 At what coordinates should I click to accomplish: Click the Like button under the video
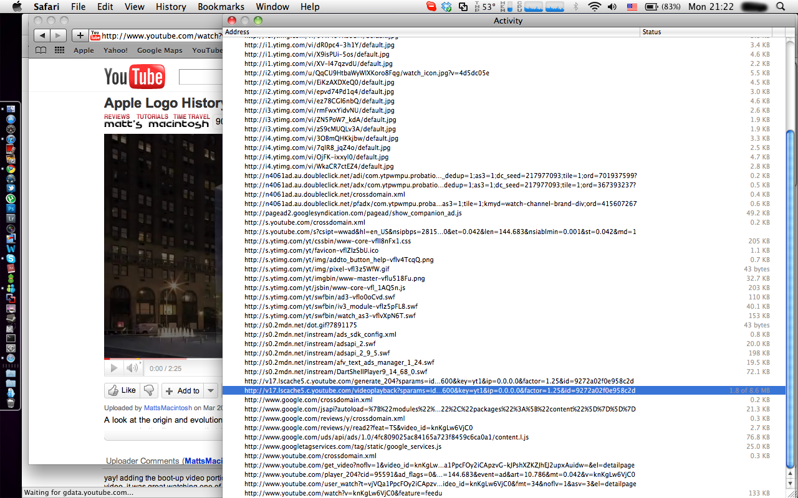(122, 390)
